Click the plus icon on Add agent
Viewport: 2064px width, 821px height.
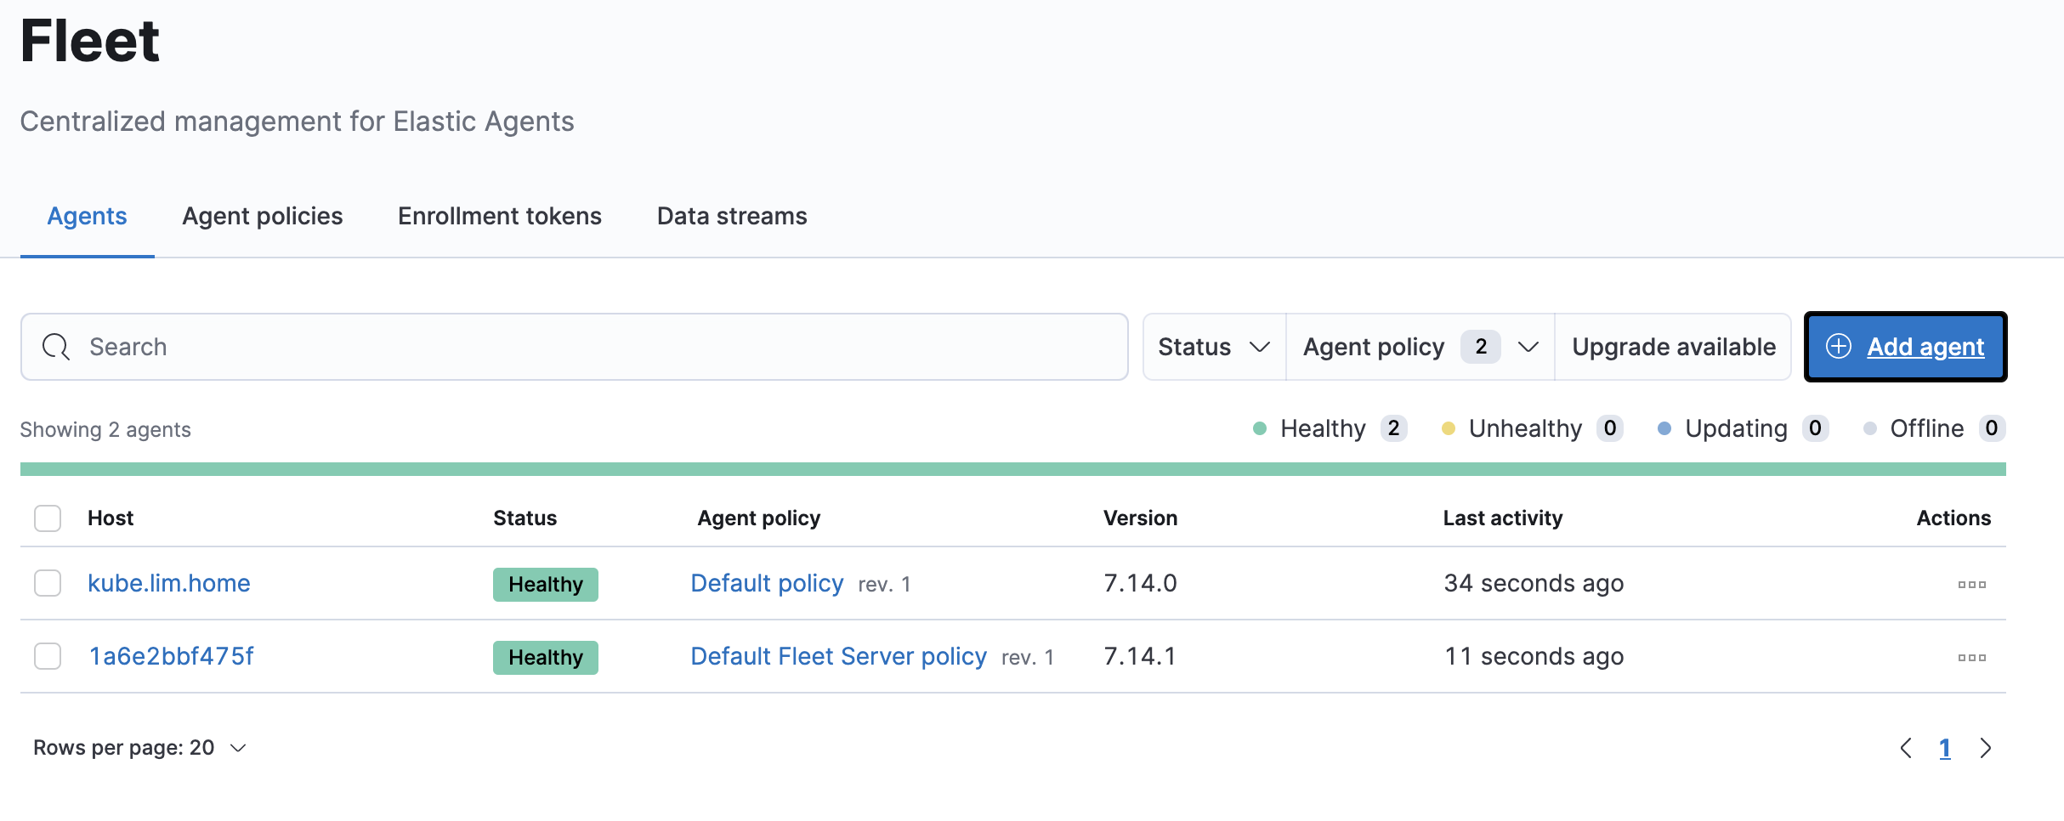(1838, 347)
